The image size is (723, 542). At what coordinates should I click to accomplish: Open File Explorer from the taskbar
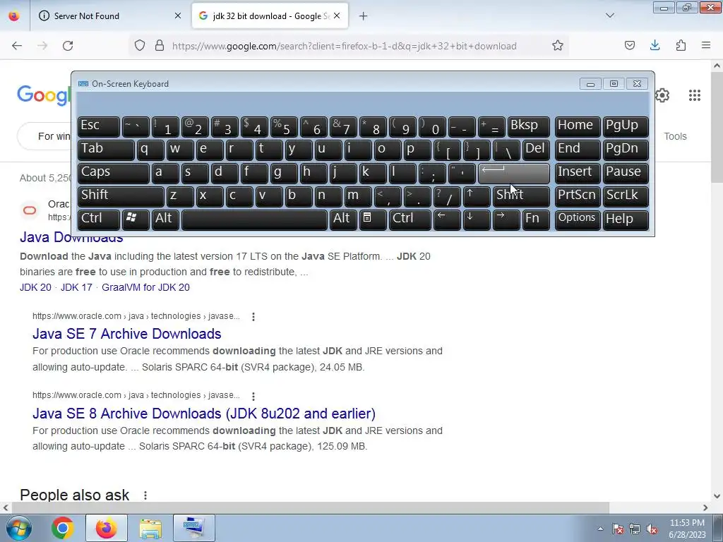point(151,528)
